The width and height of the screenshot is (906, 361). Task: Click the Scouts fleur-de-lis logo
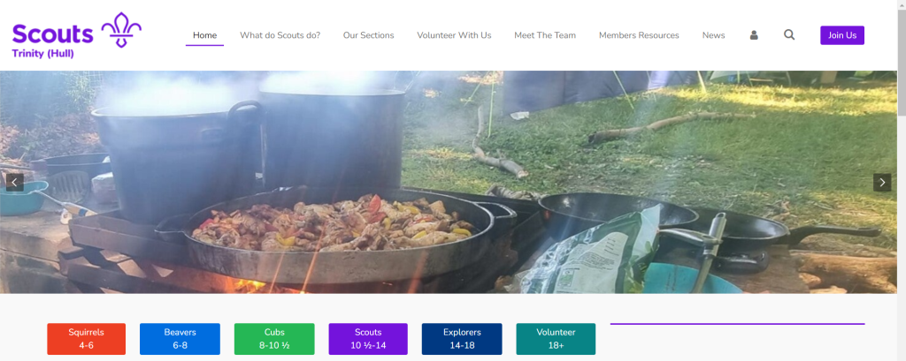(76, 35)
